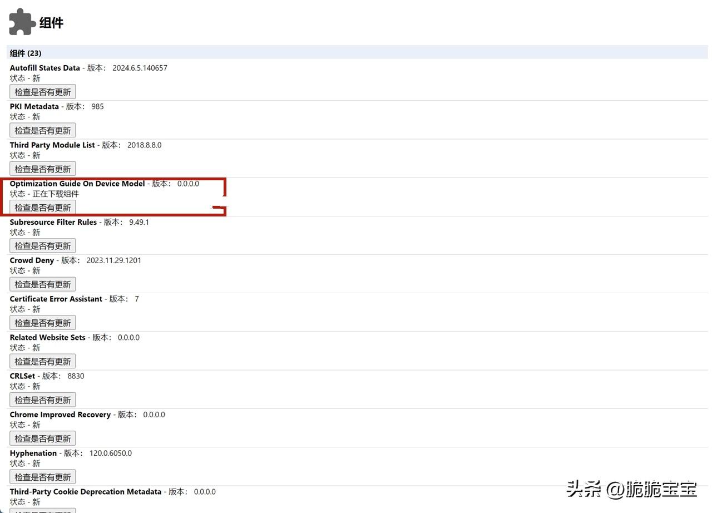Select the Related Website Sets name
This screenshot has width=712, height=513.
[x=48, y=337]
